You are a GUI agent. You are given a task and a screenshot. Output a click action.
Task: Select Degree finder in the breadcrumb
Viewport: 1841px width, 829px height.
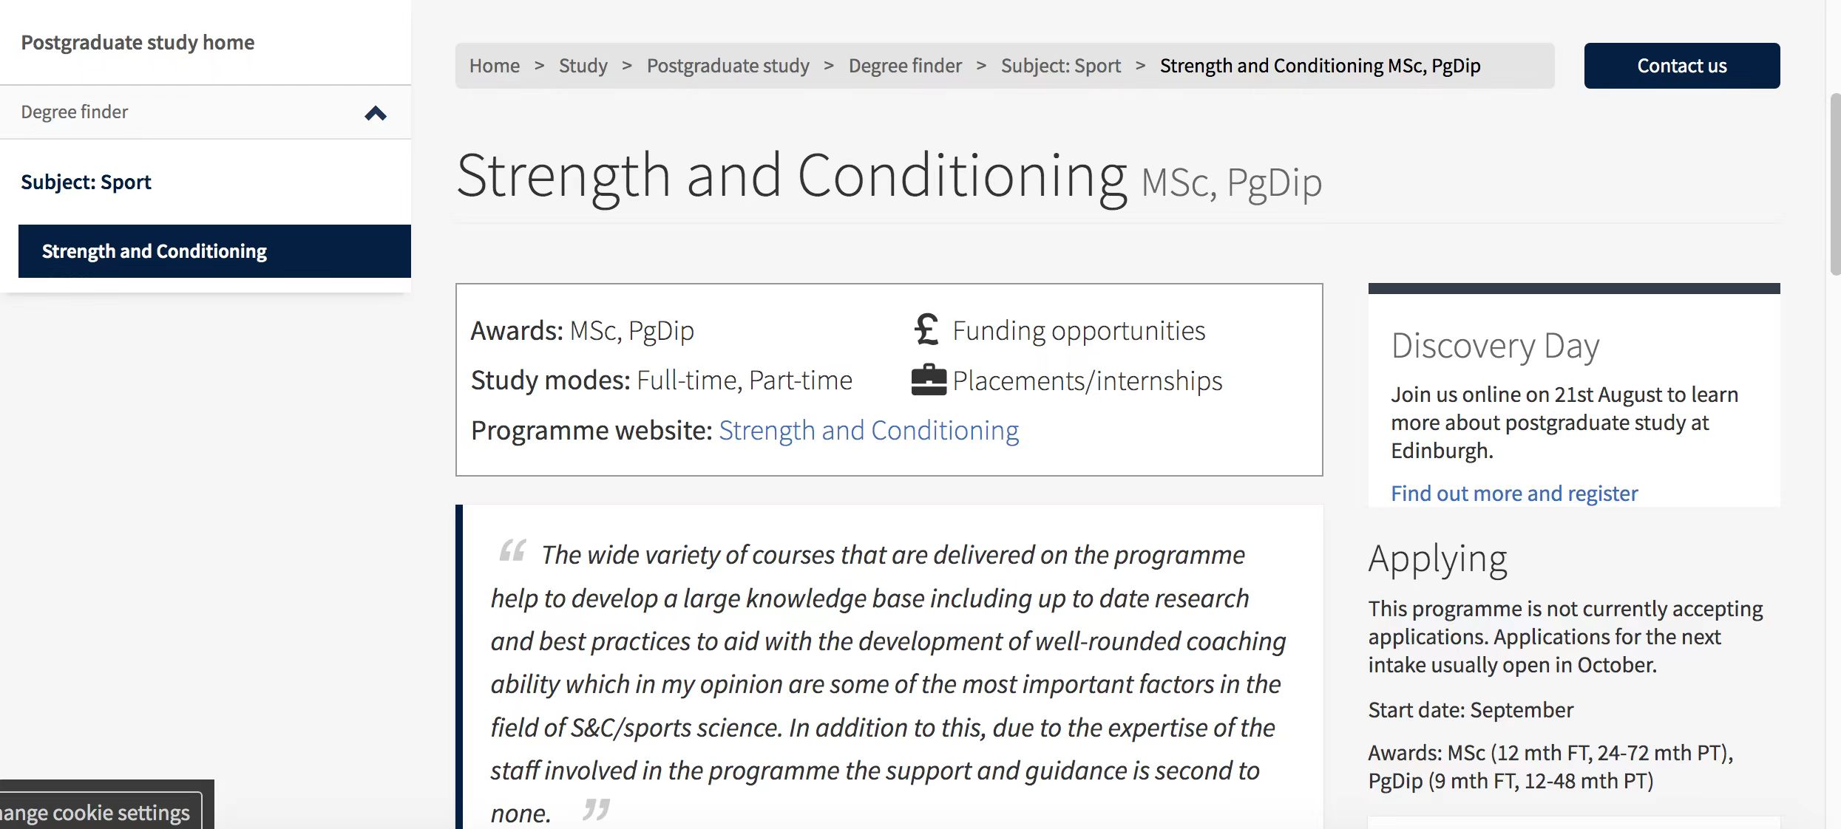[x=905, y=66]
